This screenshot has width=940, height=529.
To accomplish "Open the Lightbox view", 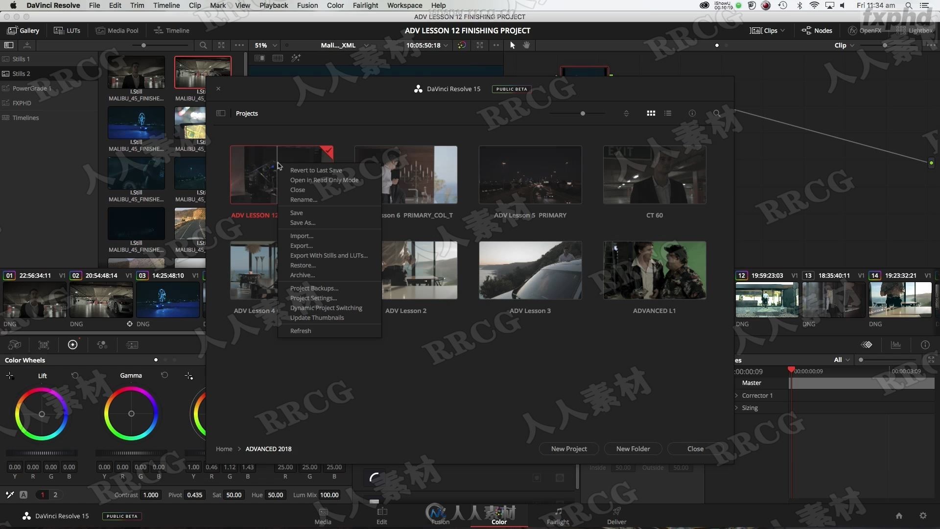I will [914, 30].
